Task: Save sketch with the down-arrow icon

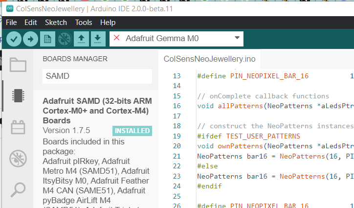Action: (x=98, y=38)
